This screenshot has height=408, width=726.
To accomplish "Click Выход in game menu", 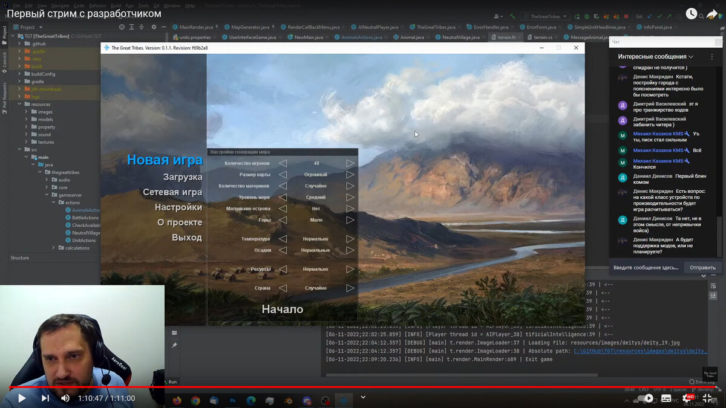I will click(187, 238).
